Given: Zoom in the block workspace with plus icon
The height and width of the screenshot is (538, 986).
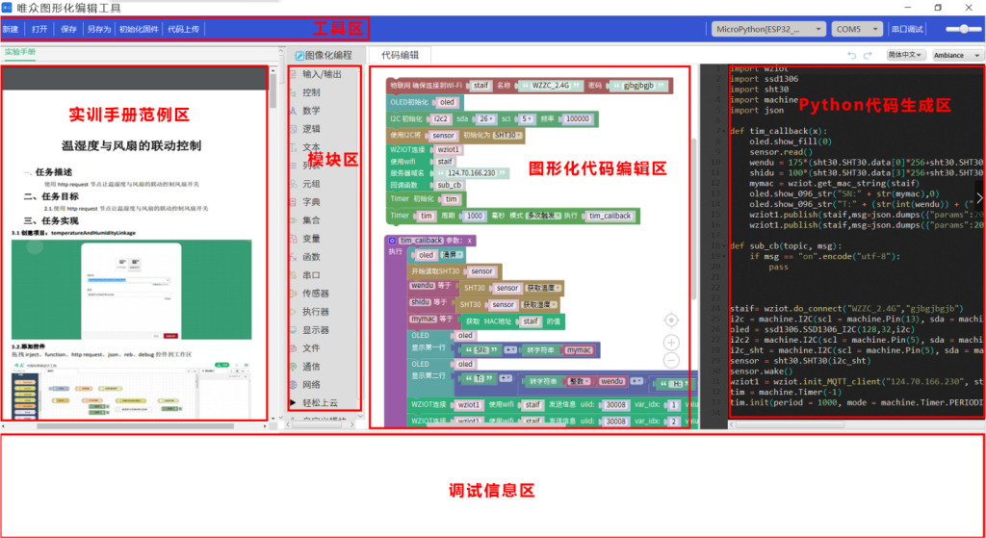Looking at the screenshot, I should pos(671,343).
